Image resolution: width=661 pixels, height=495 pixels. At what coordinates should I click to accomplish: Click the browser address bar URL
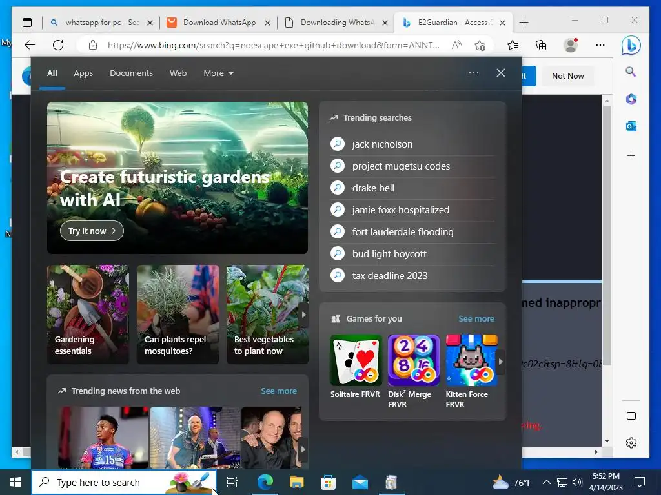(273, 45)
